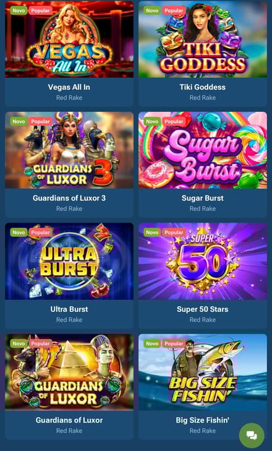This screenshot has width=272, height=451.
Task: Click the Popular badge on Big Size Fishin'
Action: pos(174,343)
